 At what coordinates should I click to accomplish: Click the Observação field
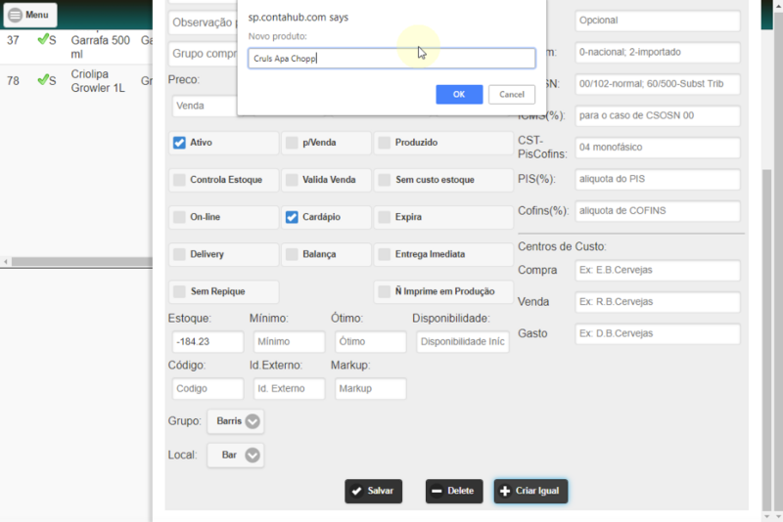pyautogui.click(x=204, y=22)
